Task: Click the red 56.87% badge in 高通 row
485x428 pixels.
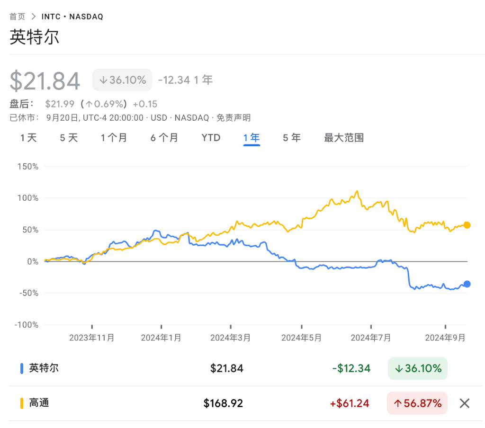Action: coord(417,403)
